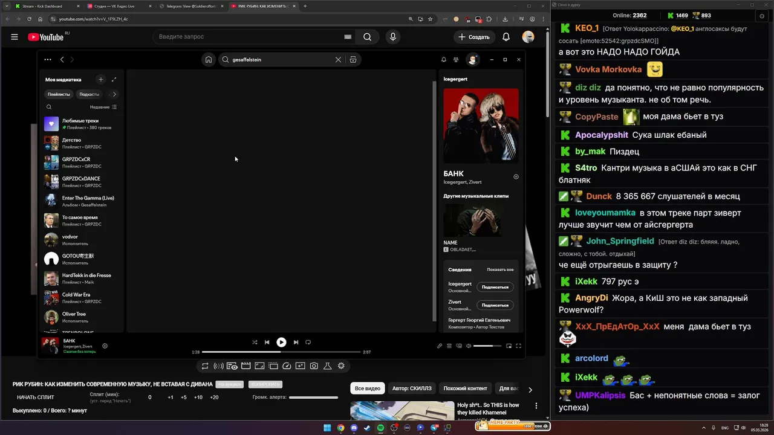This screenshot has width=774, height=435.
Task: Toggle repeat mode in Spotify
Action: pyautogui.click(x=308, y=342)
